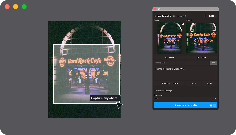Click the yellow minimize window button

click(16, 7)
